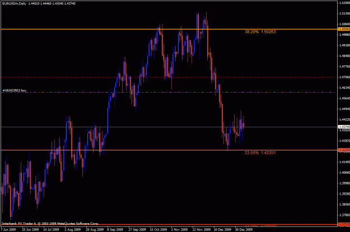
Task: Click the 14 Jul 2009 date label
Action: pos(51,229)
